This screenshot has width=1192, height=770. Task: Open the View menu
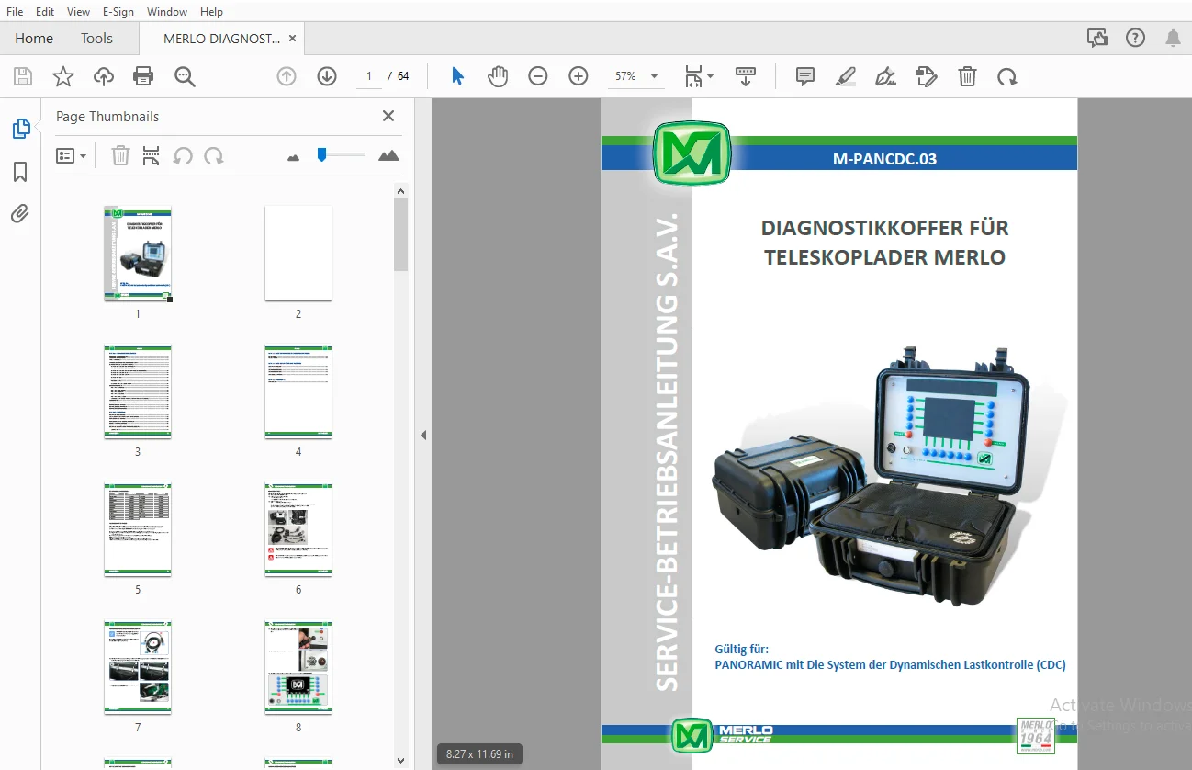[x=79, y=11]
